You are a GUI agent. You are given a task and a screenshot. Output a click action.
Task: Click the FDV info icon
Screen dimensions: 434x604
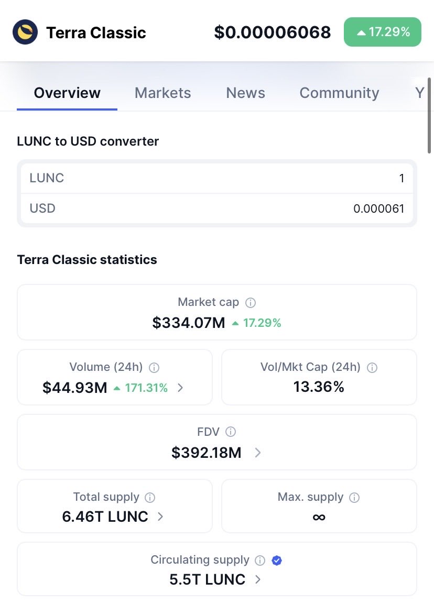[x=231, y=432]
